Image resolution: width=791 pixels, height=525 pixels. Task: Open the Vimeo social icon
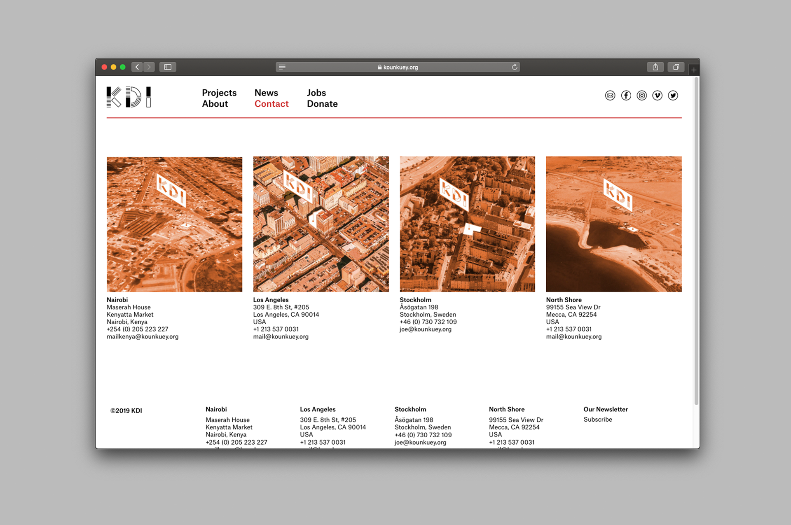pos(657,96)
